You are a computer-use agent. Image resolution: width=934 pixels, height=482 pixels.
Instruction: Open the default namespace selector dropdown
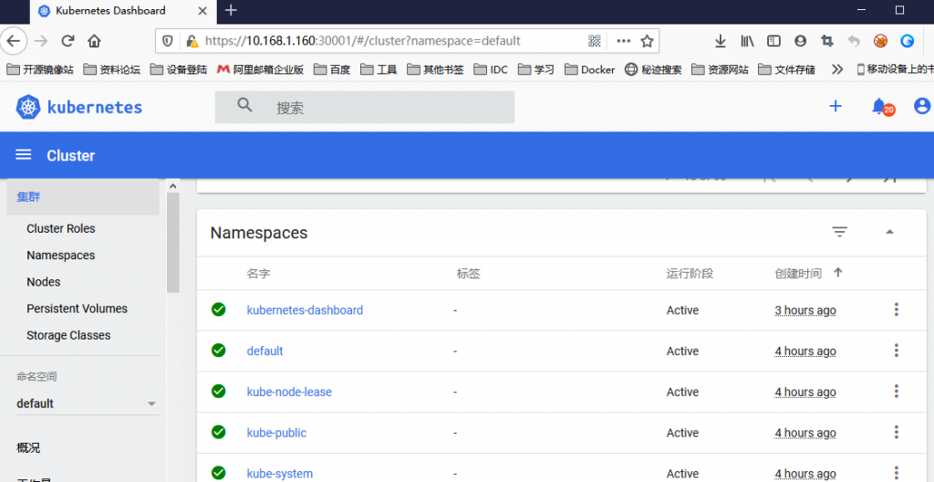(87, 403)
